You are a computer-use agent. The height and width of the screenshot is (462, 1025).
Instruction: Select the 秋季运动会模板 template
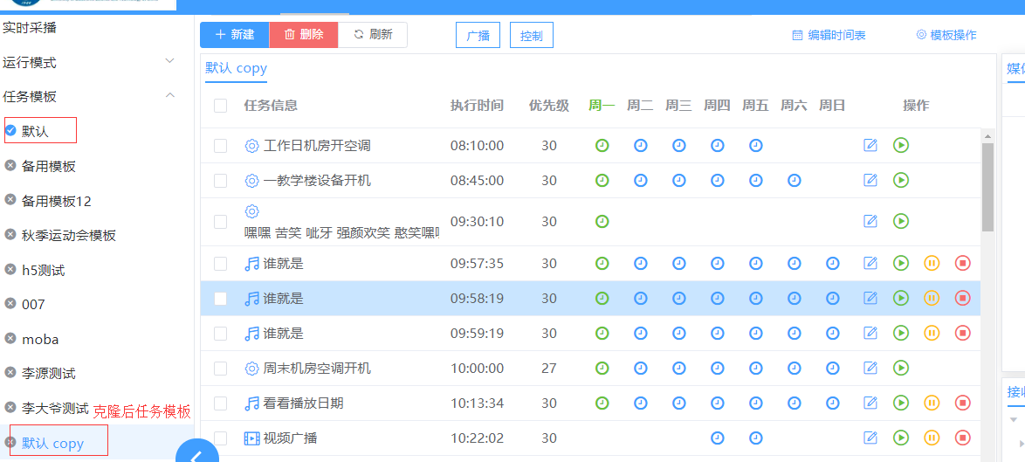68,235
